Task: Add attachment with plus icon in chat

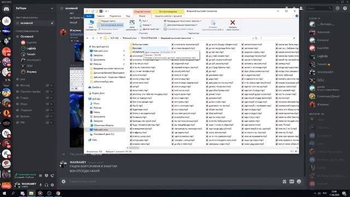Action: (x=63, y=181)
